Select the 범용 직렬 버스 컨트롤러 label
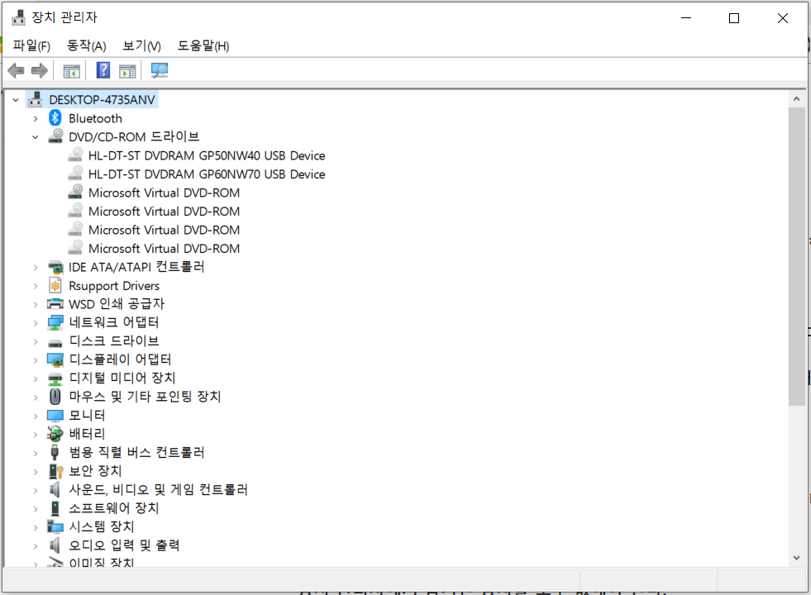811x595 pixels. coord(136,452)
